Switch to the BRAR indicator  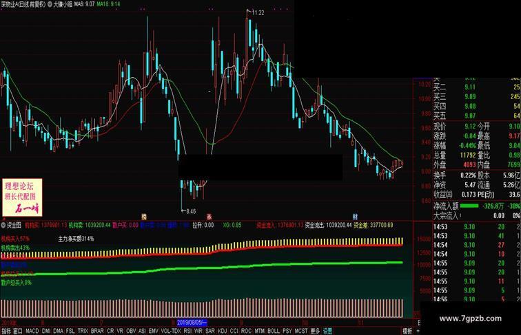tap(97, 331)
